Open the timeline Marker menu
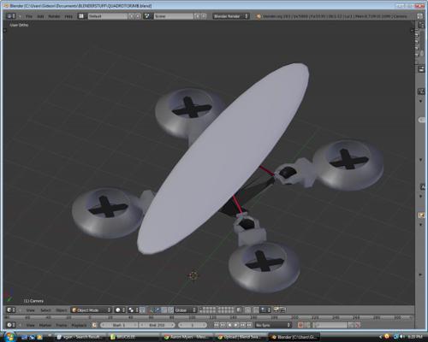This screenshot has height=342, width=428. coord(45,325)
